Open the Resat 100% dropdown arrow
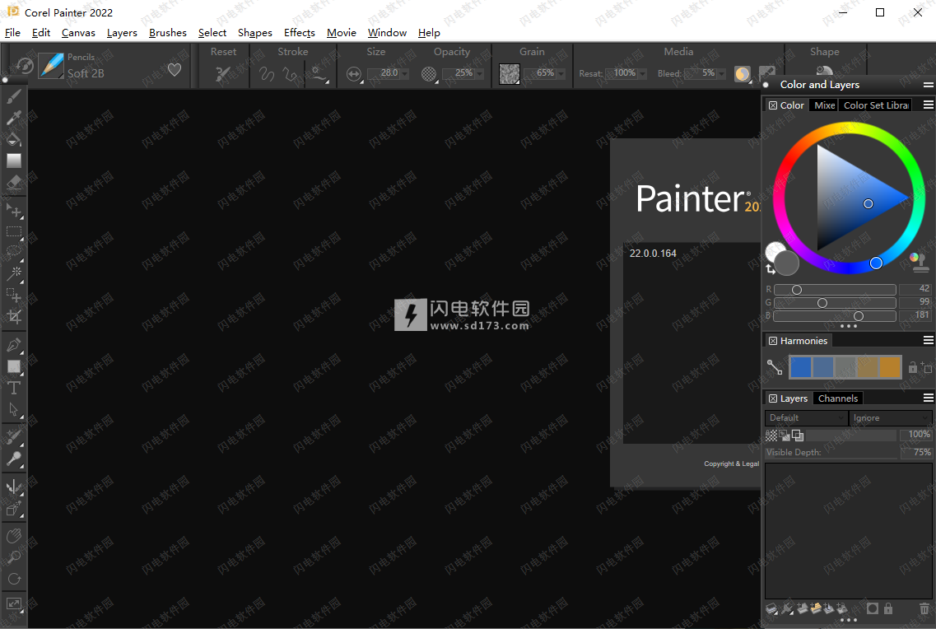 (642, 74)
